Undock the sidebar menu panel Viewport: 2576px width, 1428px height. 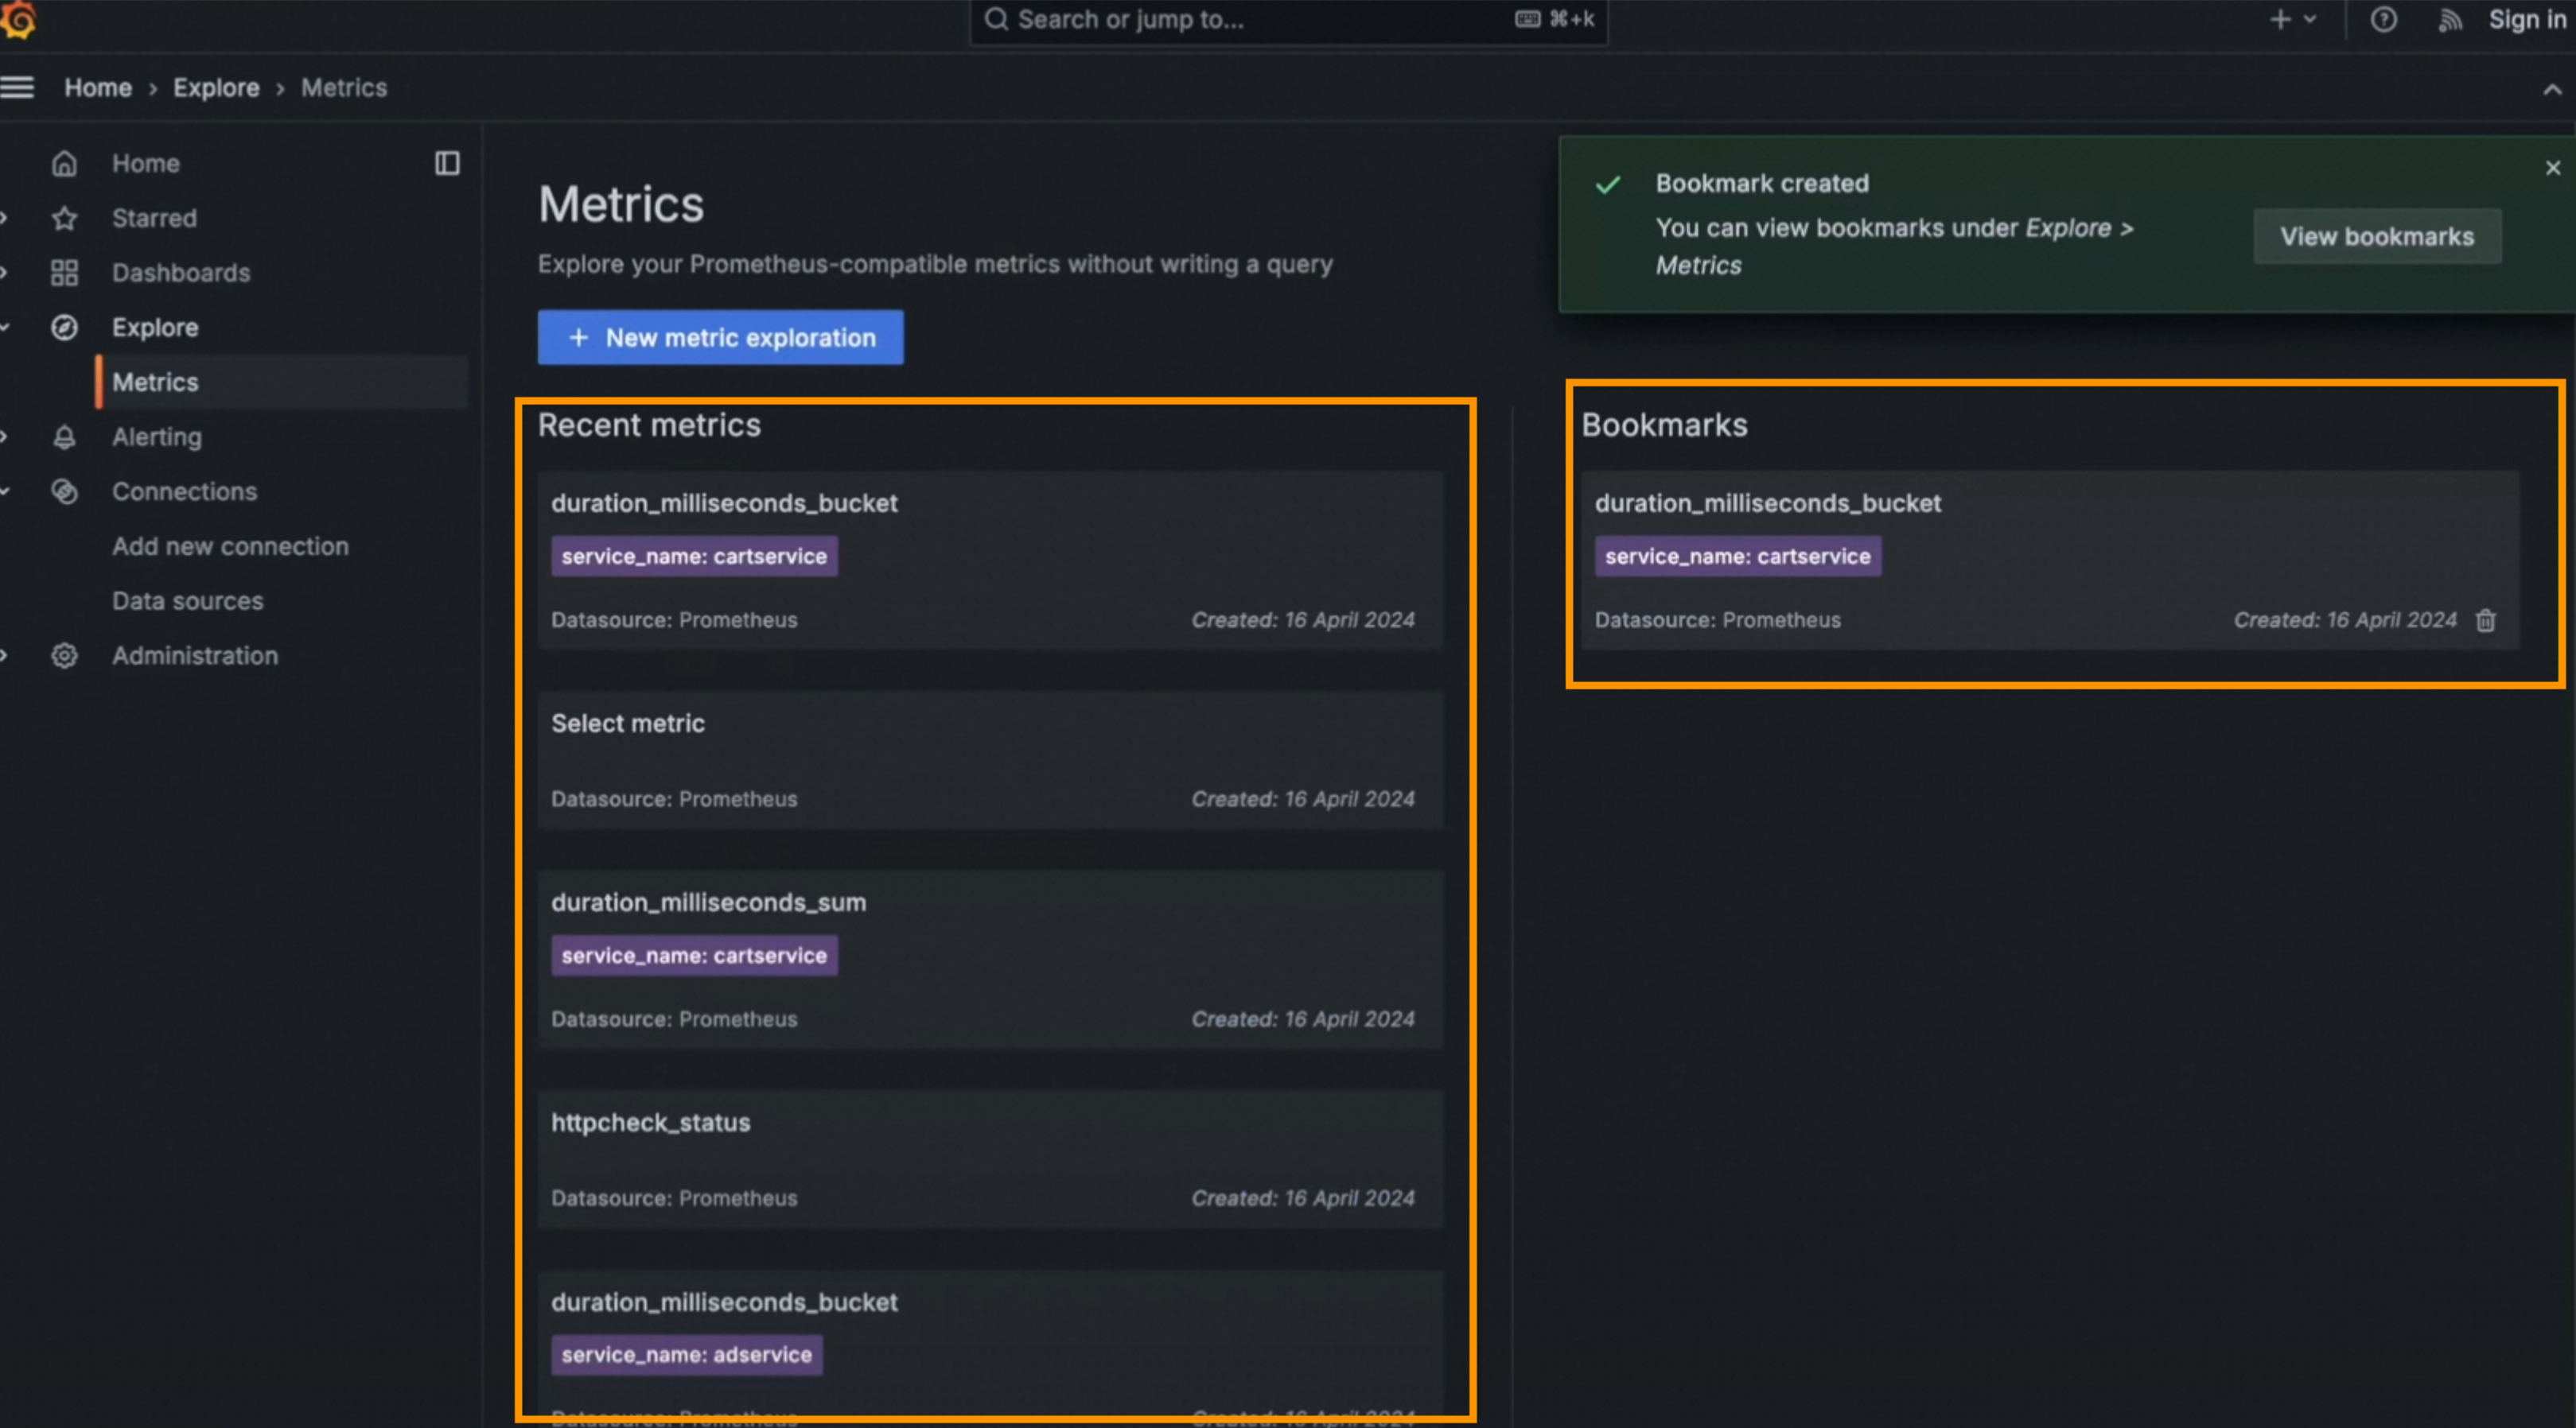(447, 163)
